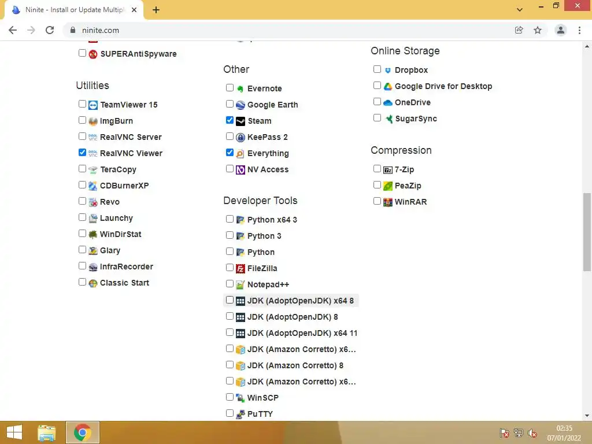Click the SUPERAntiSpyware app icon

pos(93,54)
